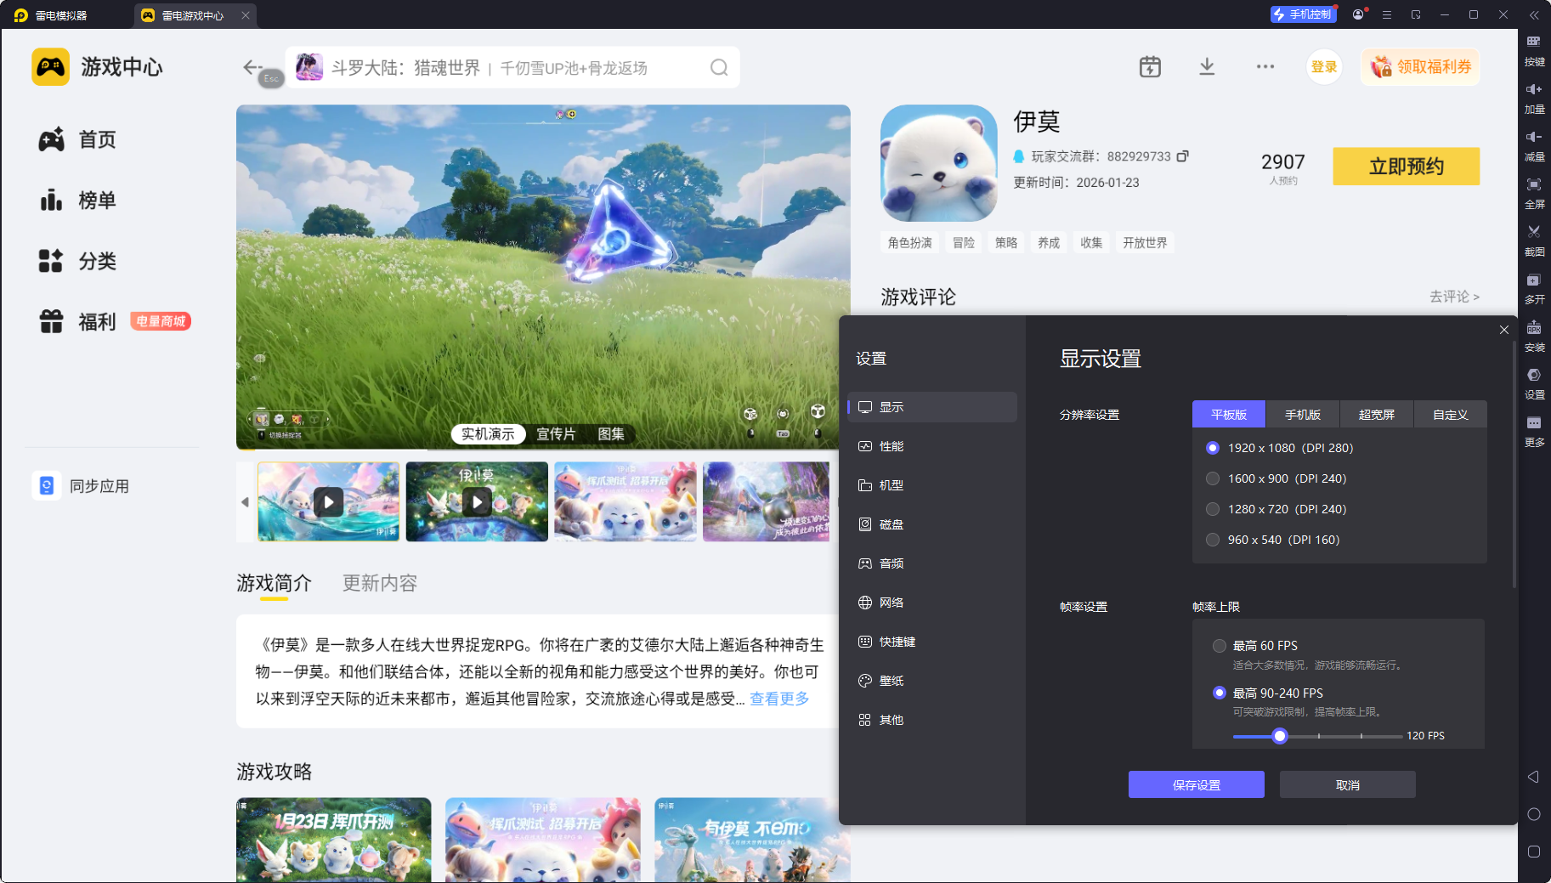The width and height of the screenshot is (1551, 883).
Task: Click the 领取福利券 coupon button
Action: (1421, 66)
